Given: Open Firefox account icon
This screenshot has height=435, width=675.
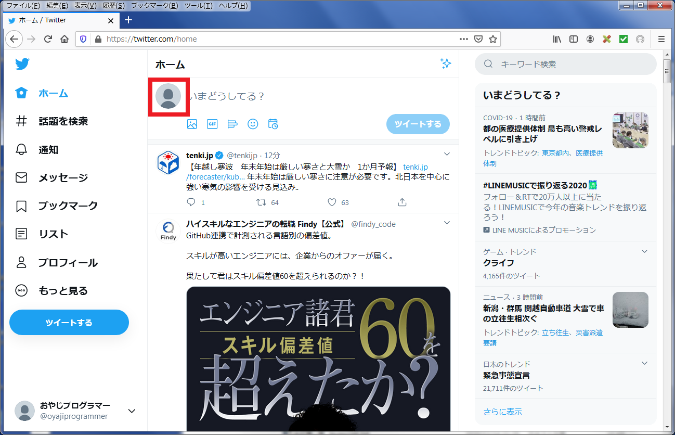Looking at the screenshot, I should [x=590, y=39].
